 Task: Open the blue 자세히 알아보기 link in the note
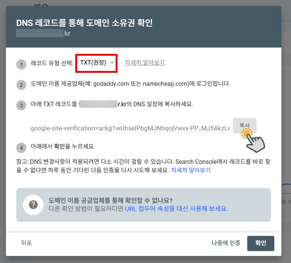(x=191, y=170)
